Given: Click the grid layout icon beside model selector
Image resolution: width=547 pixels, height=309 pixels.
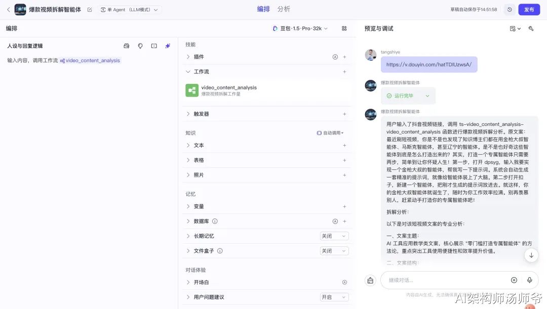Looking at the screenshot, I should [344, 28].
